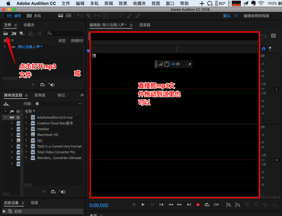The image size is (282, 216).
Task: Select the Spot Healing Brush tool
Action: tap(138, 16)
